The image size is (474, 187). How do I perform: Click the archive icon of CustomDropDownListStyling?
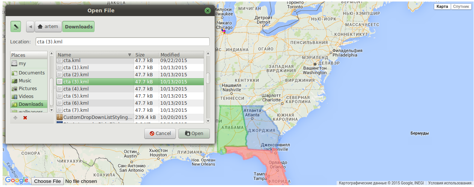click(59, 117)
